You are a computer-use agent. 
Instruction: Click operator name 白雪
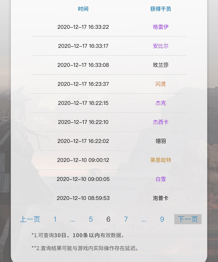tap(161, 179)
